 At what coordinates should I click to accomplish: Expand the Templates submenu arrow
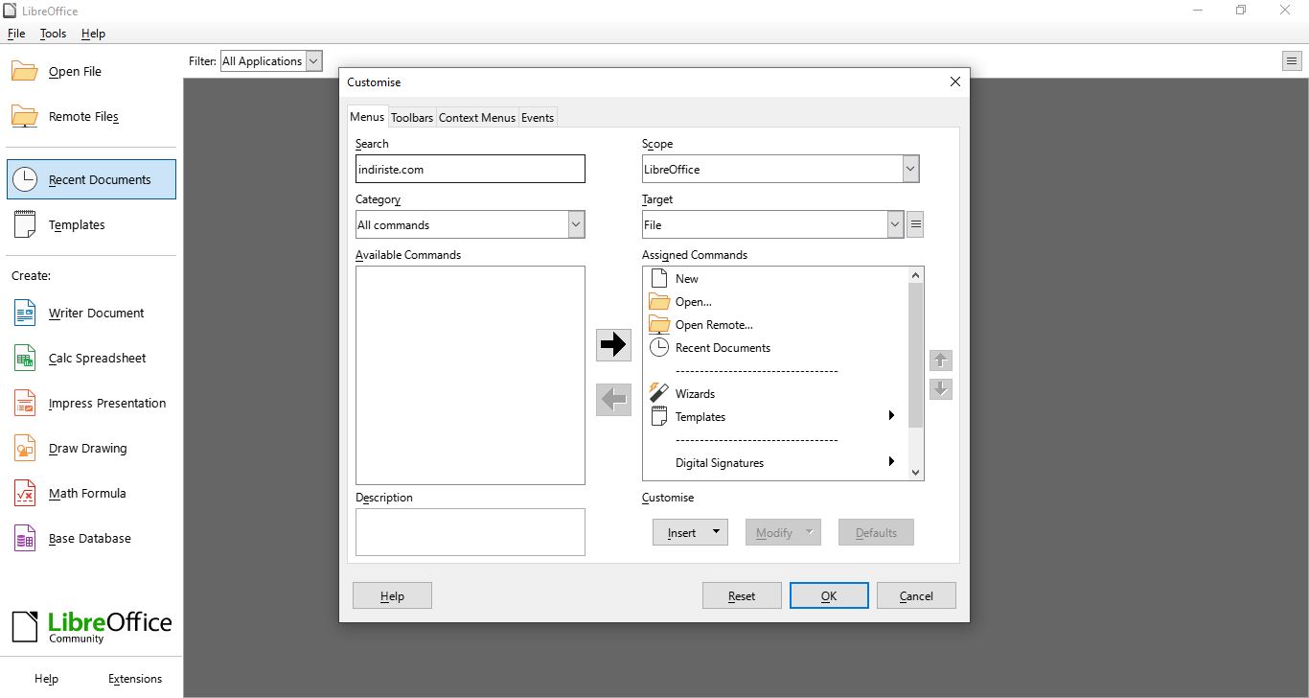891,416
